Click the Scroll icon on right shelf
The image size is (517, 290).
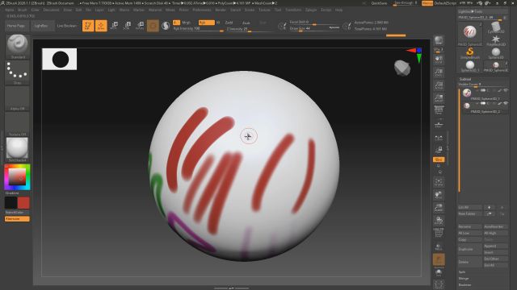tap(439, 60)
